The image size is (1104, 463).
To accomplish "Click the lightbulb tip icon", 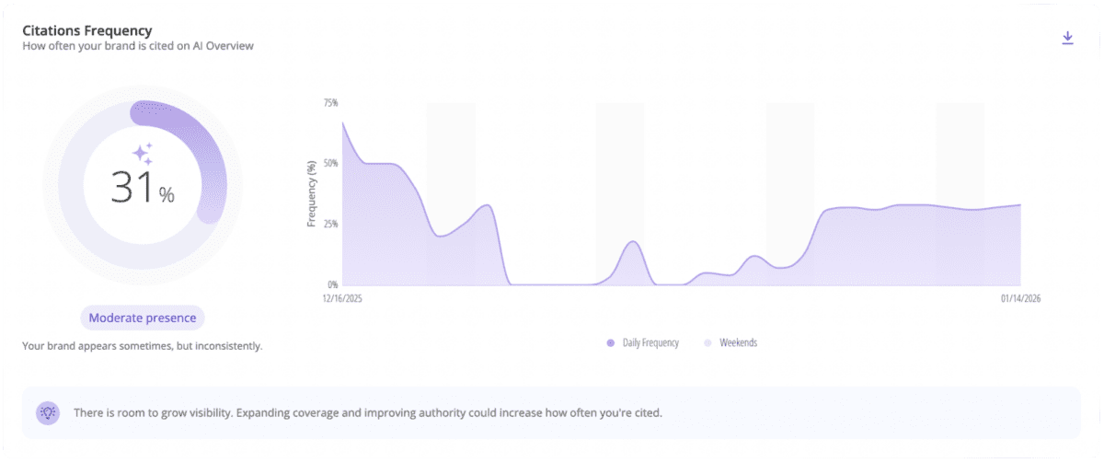I will pyautogui.click(x=47, y=412).
